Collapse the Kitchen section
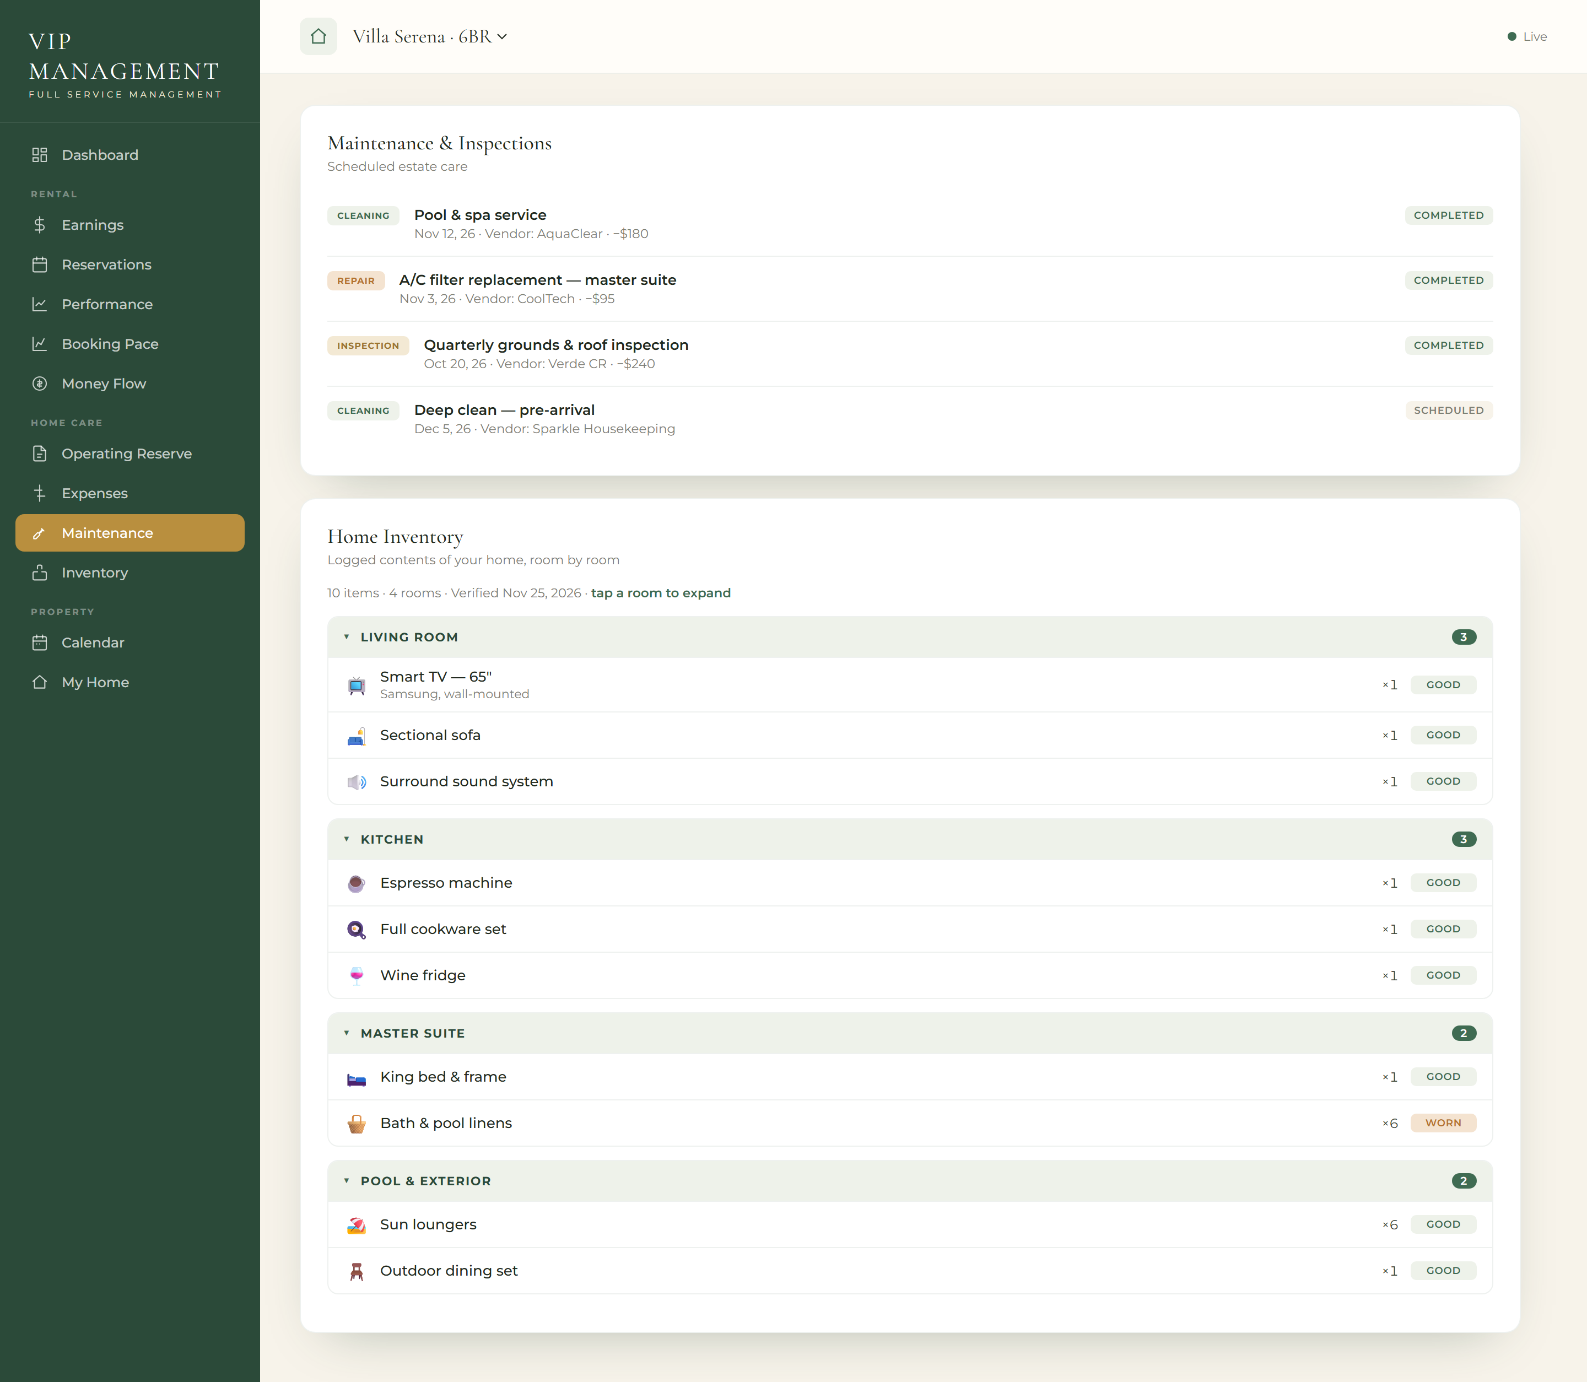The height and width of the screenshot is (1382, 1587). [910, 839]
